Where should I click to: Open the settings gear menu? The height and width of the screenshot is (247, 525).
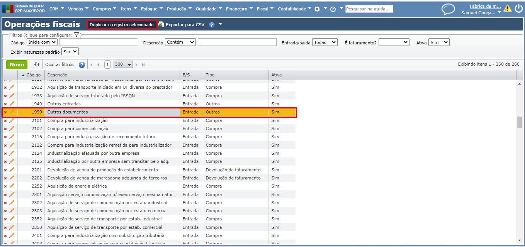pos(317,9)
